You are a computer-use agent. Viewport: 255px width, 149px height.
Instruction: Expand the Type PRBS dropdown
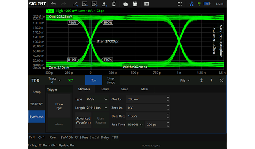(x=97, y=99)
